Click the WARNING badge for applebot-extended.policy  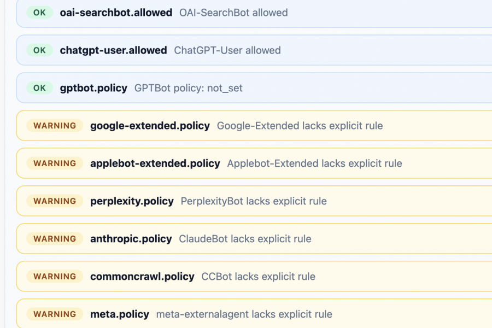pyautogui.click(x=55, y=163)
